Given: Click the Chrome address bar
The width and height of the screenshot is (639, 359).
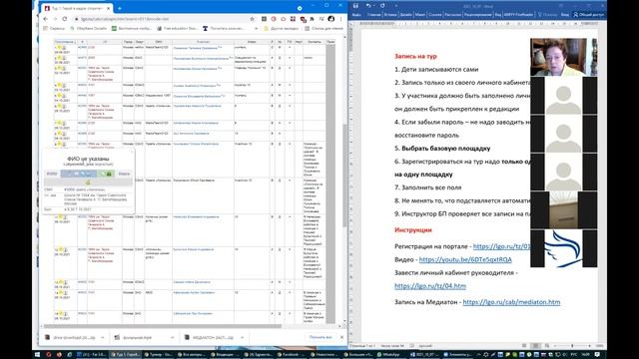Looking at the screenshot, I should [163, 19].
